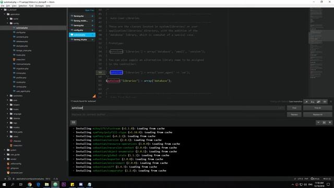Click PHP grammar selector in status bar
Viewport: 334px width, 188px height.
tap(306, 179)
